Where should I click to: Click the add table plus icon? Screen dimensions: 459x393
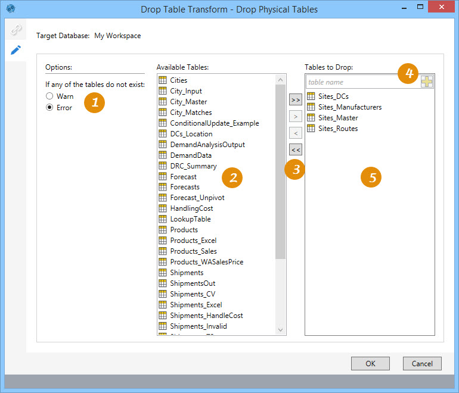427,82
